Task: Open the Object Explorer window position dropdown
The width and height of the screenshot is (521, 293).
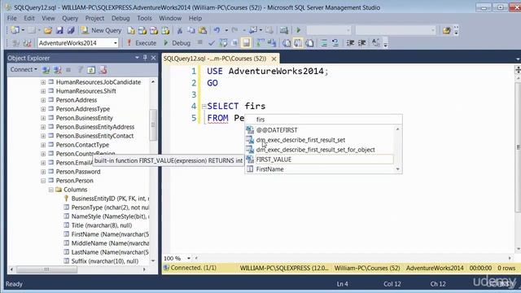Action: pyautogui.click(x=137, y=58)
